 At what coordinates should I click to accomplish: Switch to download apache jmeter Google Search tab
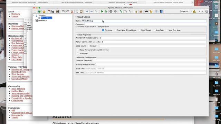coord(123,2)
